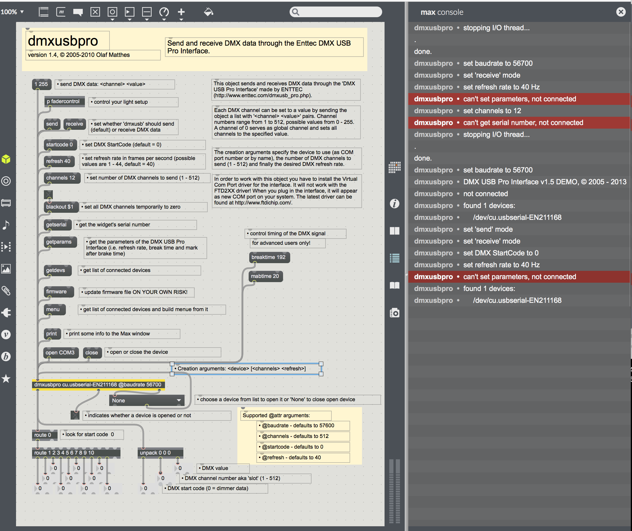
Task: Open the reference book icon
Action: point(395,285)
